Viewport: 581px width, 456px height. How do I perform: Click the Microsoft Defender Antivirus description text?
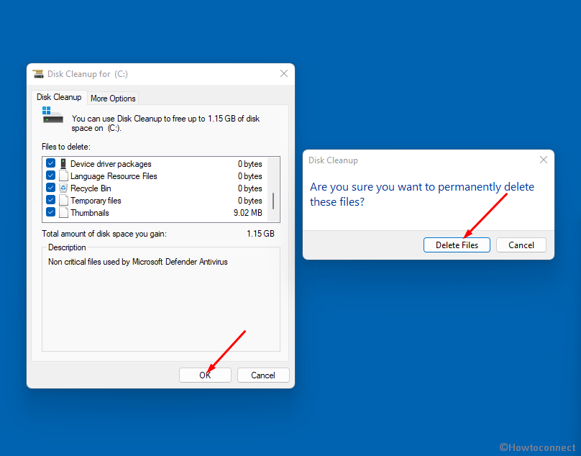pos(138,262)
